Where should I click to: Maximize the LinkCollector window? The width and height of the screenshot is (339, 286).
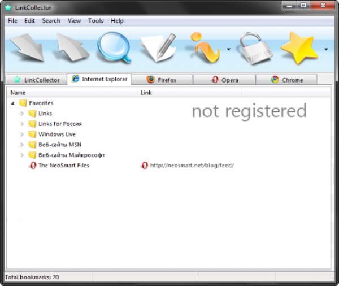coord(303,6)
